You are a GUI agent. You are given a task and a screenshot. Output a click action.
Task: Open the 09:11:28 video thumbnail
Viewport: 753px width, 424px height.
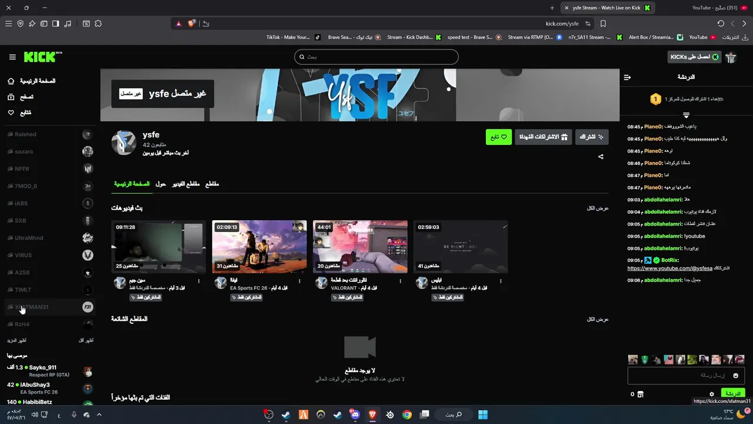tap(159, 247)
